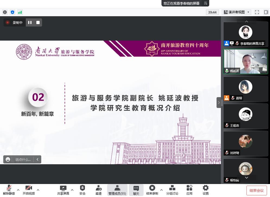This screenshot has height=197, width=270.
Task: Click Share Screen (共享屏幕) button
Action: pos(63,189)
